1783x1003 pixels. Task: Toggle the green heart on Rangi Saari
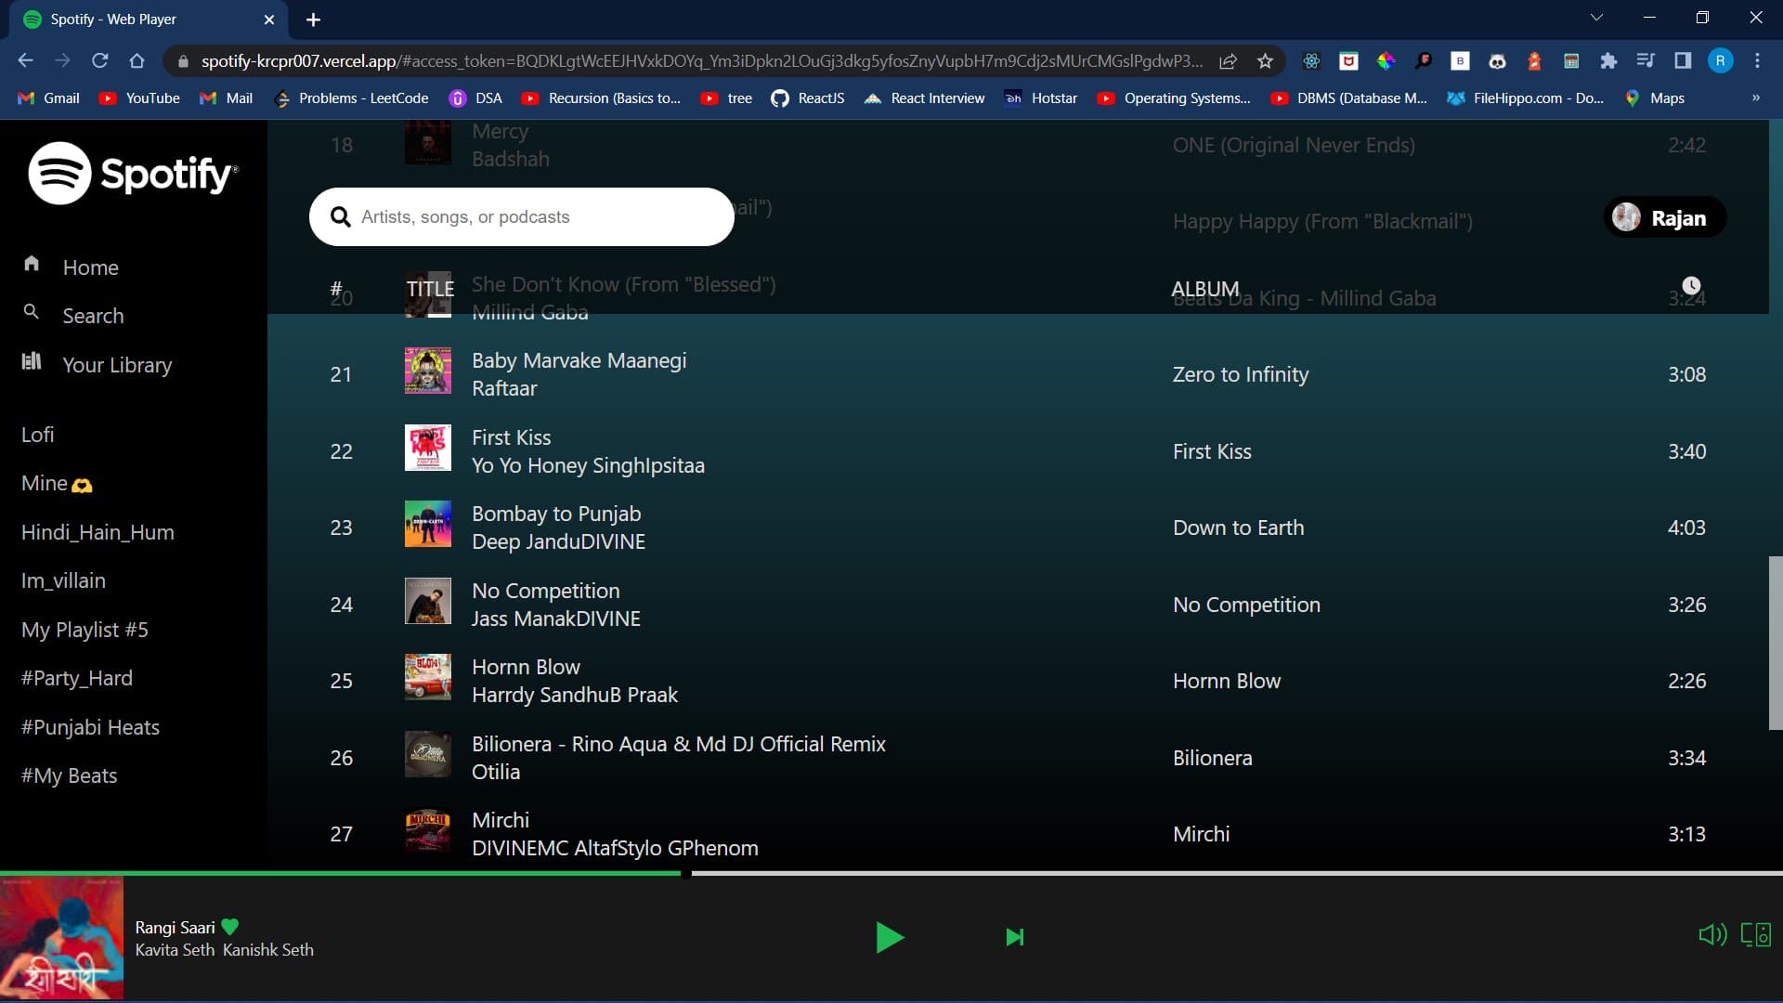(230, 927)
